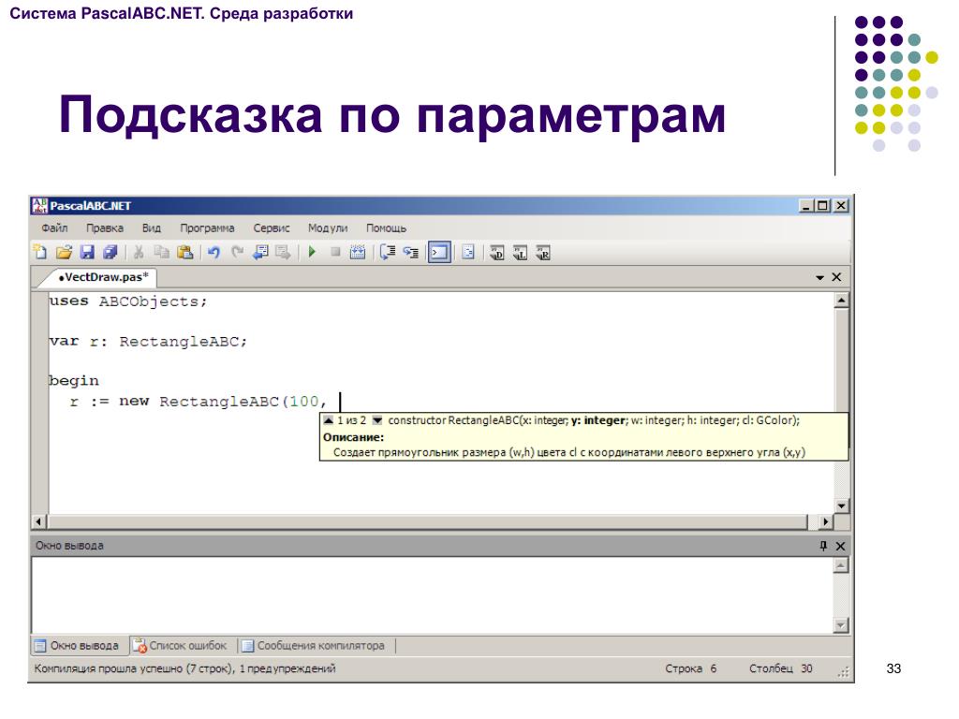The image size is (959, 719).
Task: Pin the Окно вывода panel
Action: 823,546
